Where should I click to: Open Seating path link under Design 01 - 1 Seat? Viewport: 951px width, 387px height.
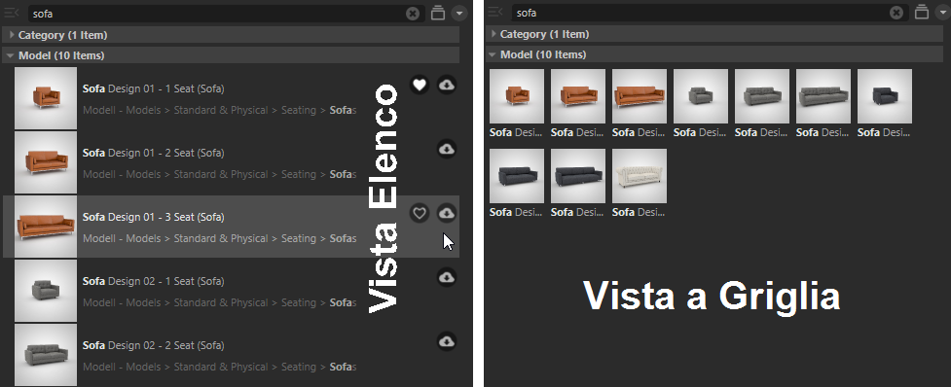click(x=299, y=110)
